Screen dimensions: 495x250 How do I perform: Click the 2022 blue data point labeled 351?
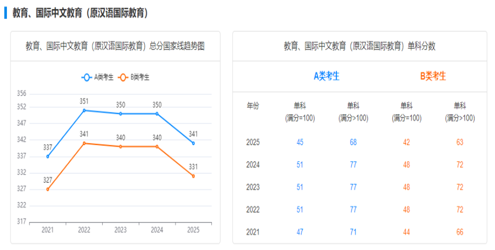pos(84,110)
